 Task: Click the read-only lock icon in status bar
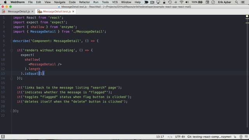[235, 136]
